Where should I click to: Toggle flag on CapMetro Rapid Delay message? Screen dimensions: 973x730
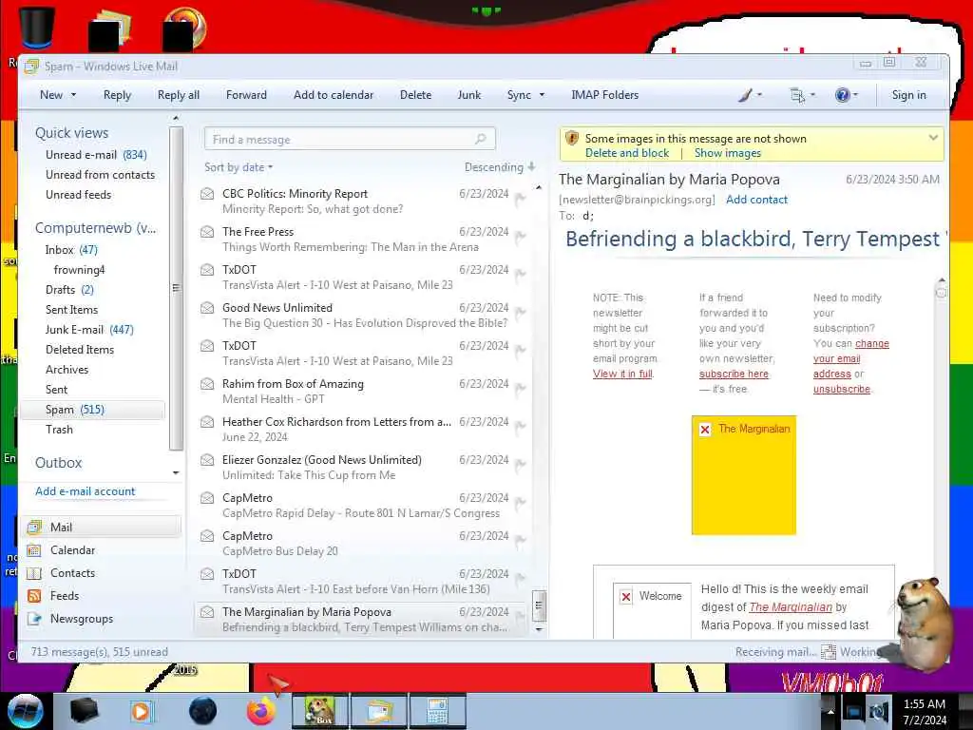tap(521, 502)
